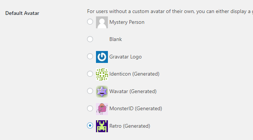
Task: Click the Blank option label
Action: click(x=116, y=39)
